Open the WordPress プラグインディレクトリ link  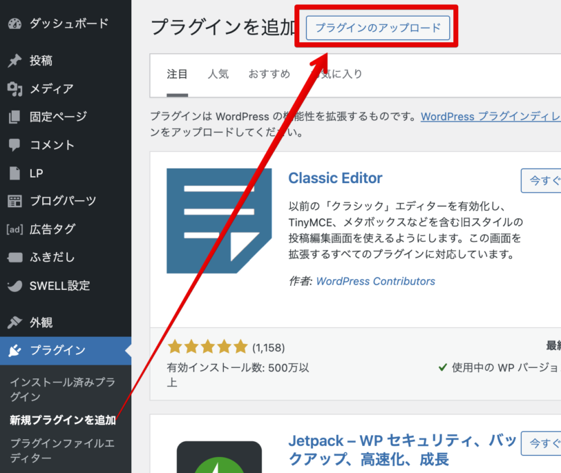coord(491,117)
